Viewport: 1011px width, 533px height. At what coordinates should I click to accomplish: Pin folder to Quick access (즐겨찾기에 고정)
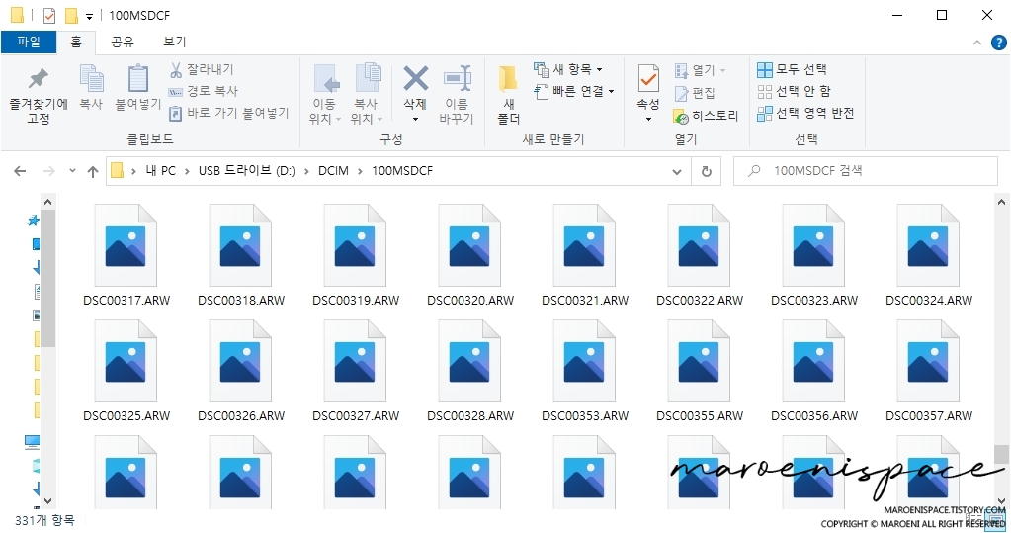(x=38, y=95)
